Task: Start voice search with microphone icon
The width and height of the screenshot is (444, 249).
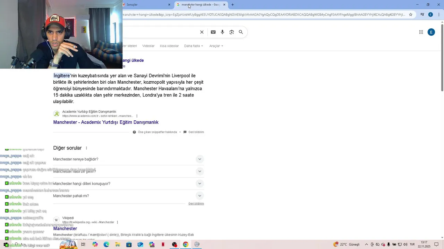Action: [x=222, y=32]
